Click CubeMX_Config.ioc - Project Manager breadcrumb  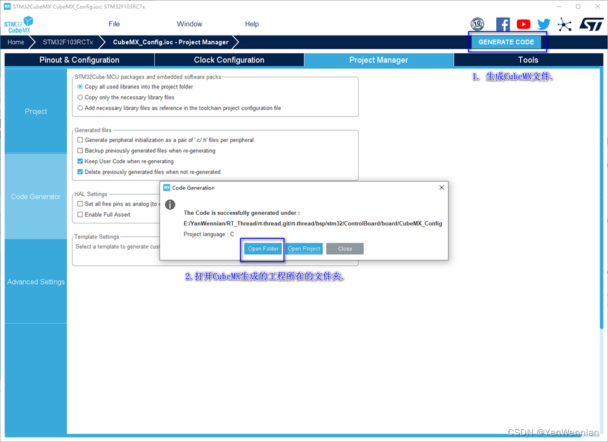tap(171, 42)
